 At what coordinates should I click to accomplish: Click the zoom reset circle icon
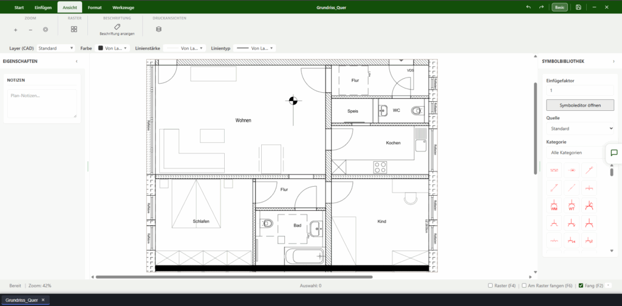(46, 30)
